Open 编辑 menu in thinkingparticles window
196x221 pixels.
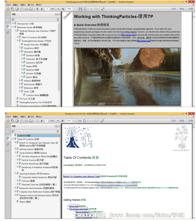pyautogui.click(x=16, y=5)
